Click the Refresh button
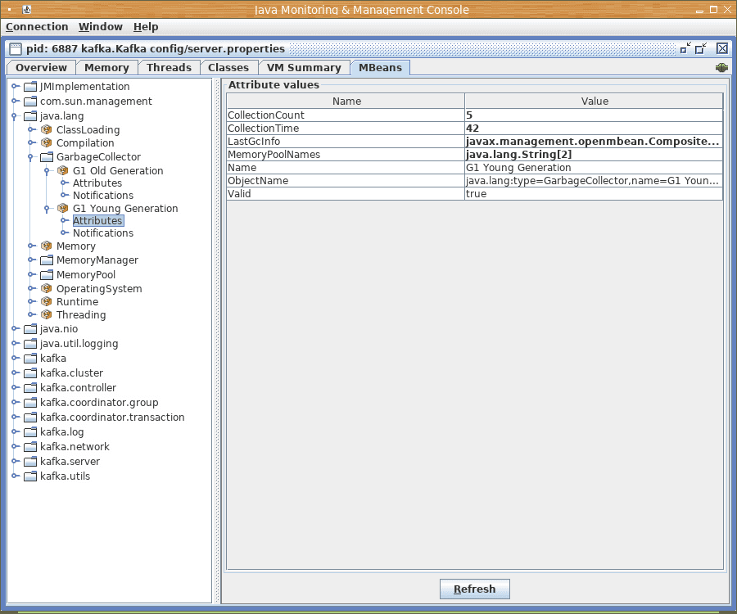This screenshot has height=614, width=737. click(x=474, y=589)
